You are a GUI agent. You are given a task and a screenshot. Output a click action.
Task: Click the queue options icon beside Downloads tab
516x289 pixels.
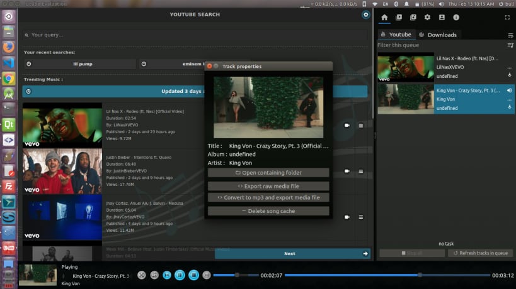point(510,35)
